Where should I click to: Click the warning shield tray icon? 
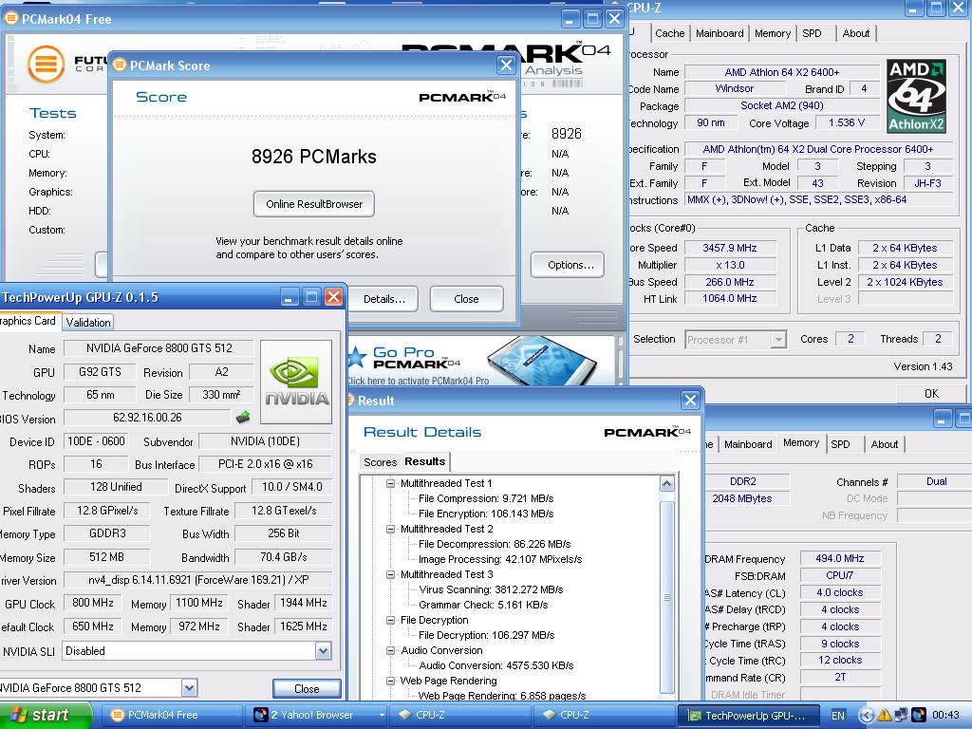884,716
